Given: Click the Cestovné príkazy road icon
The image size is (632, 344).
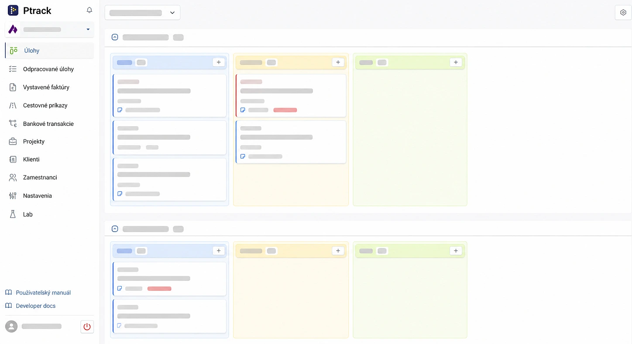Looking at the screenshot, I should pyautogui.click(x=13, y=105).
